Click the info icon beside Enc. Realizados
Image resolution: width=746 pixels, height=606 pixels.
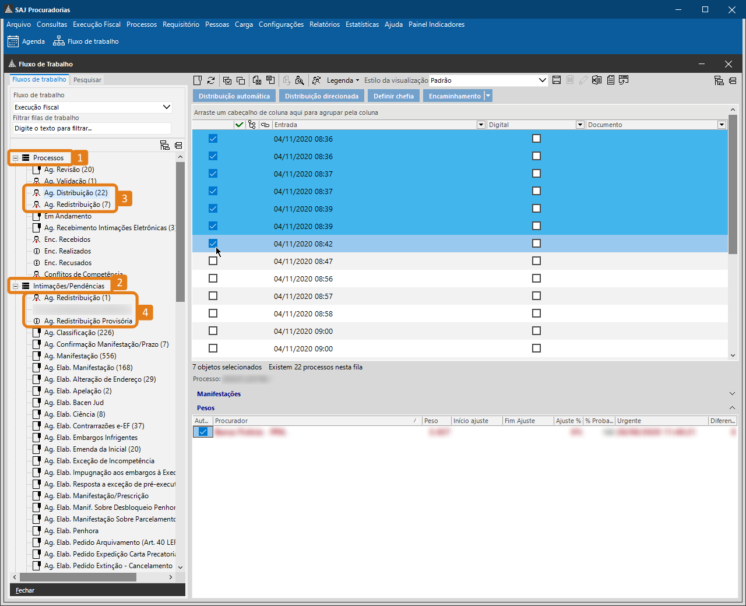pos(37,251)
